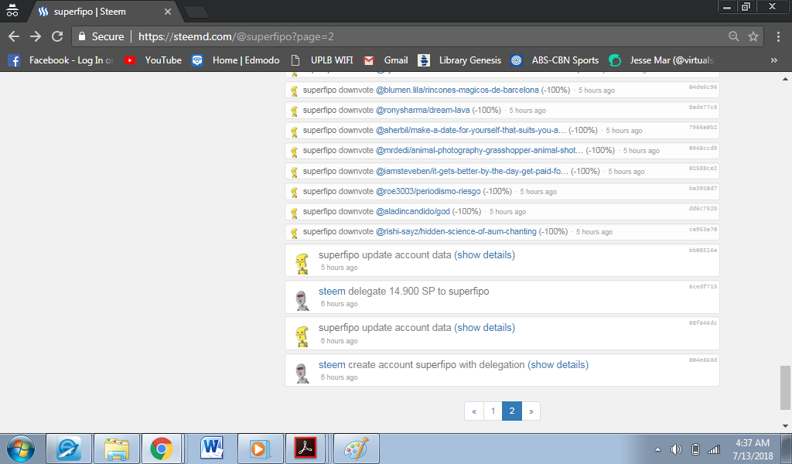
Task: Open the Chrome three-dot menu
Action: click(778, 36)
